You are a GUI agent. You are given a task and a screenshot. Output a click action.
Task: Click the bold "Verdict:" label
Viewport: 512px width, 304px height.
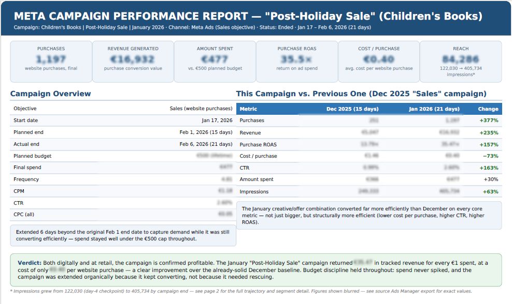[x=30, y=263]
